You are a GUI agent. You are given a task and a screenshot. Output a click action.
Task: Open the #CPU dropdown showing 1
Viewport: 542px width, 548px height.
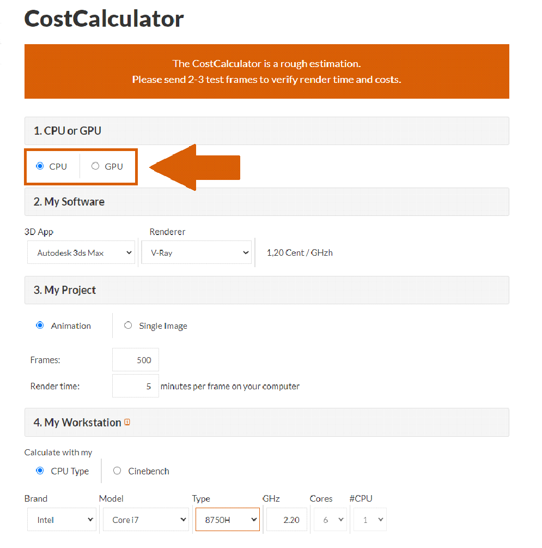[370, 519]
